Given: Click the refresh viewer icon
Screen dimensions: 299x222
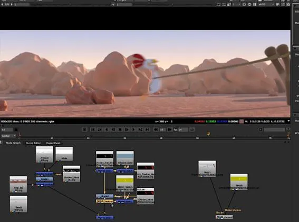Looking at the screenshot, I should pyautogui.click(x=249, y=4).
